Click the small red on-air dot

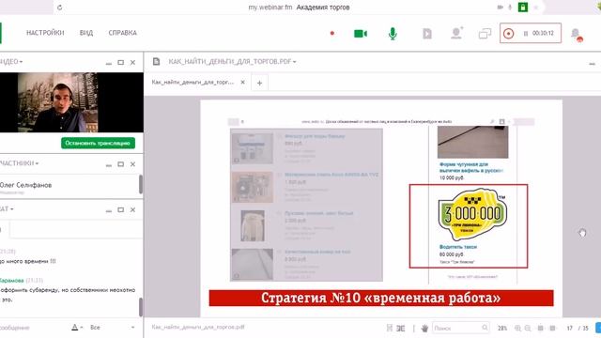click(x=332, y=34)
